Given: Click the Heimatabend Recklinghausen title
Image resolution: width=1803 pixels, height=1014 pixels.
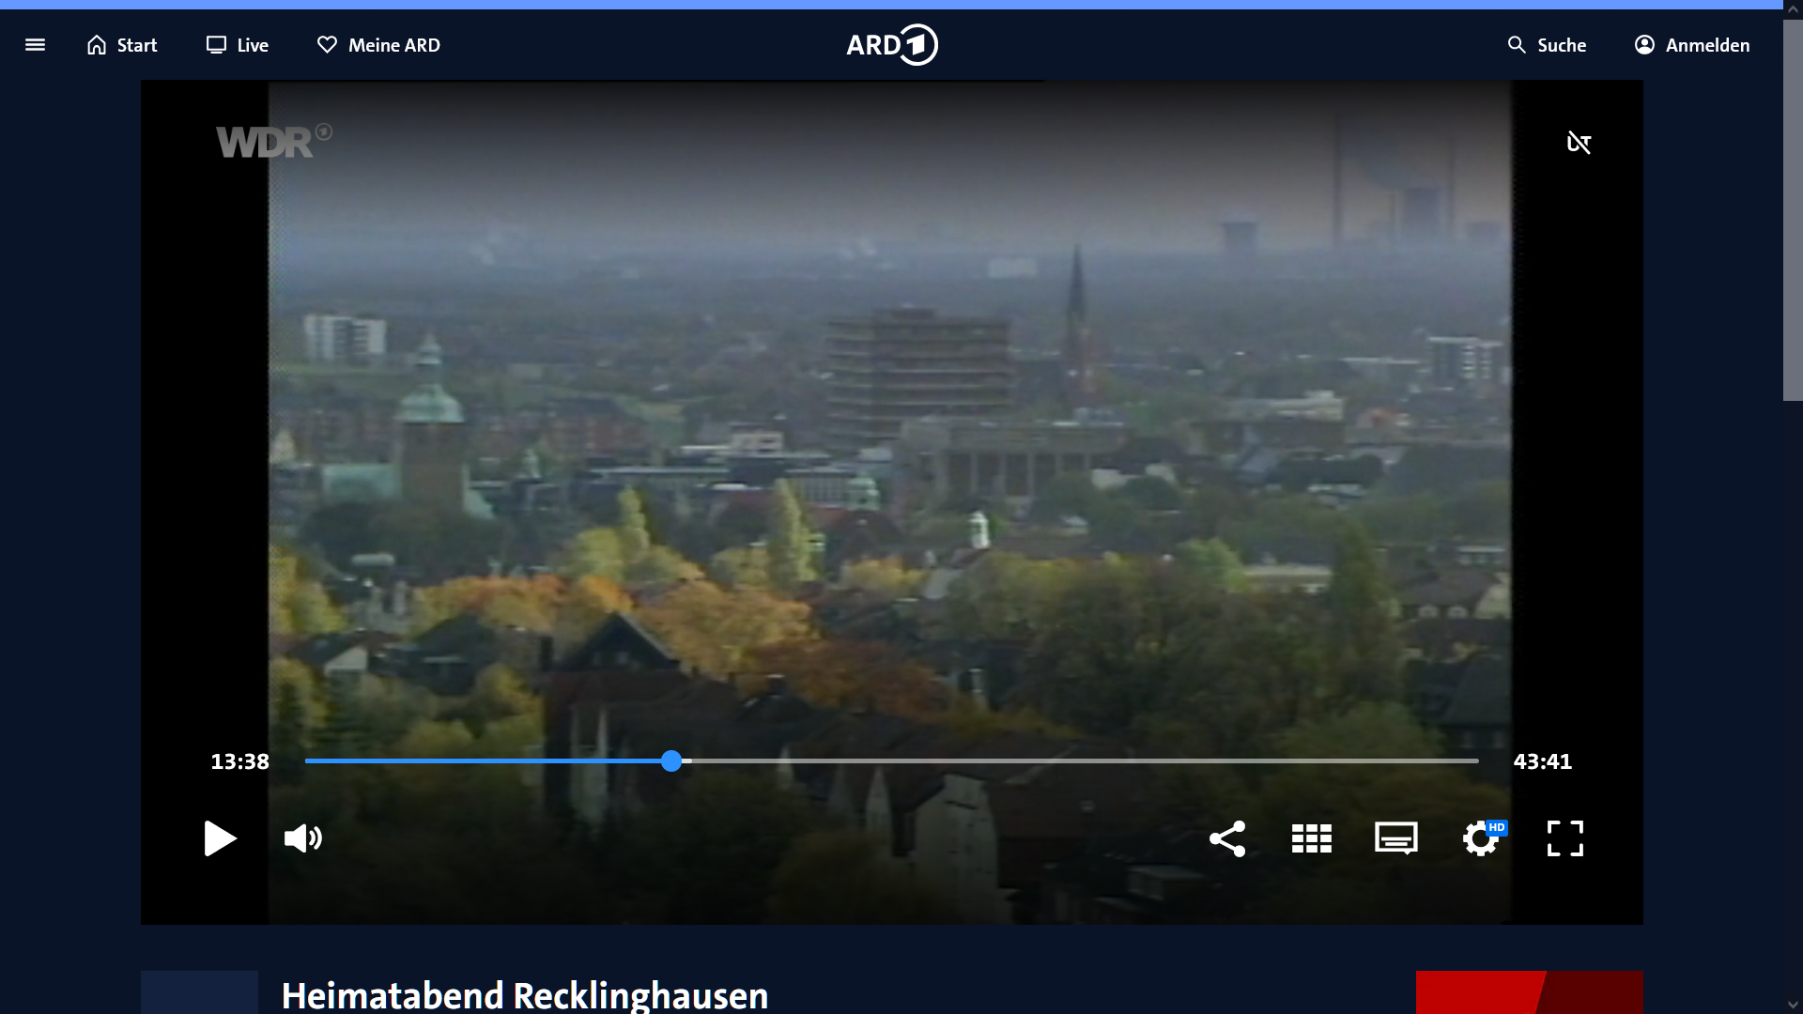Looking at the screenshot, I should 524,995.
